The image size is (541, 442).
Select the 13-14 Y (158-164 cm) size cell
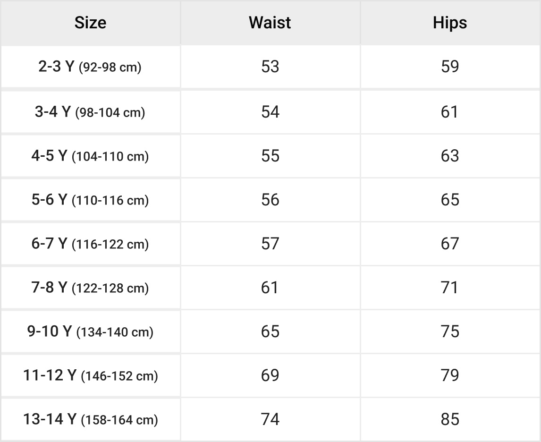point(90,420)
